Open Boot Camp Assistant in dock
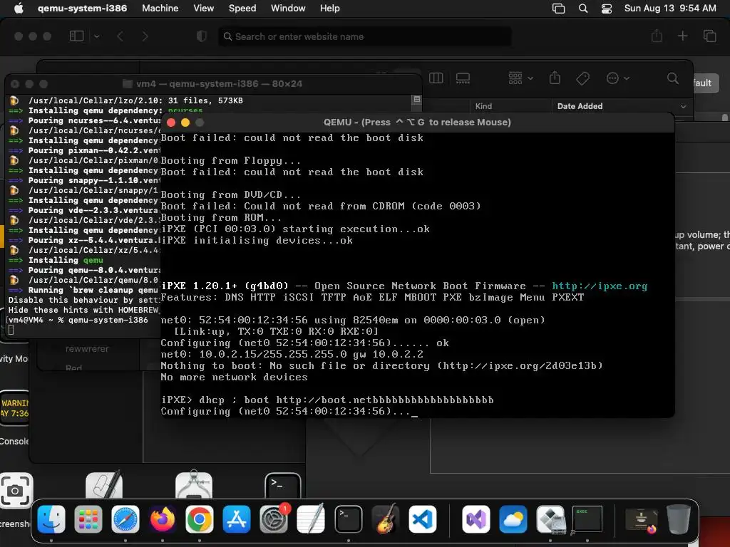 (550, 519)
